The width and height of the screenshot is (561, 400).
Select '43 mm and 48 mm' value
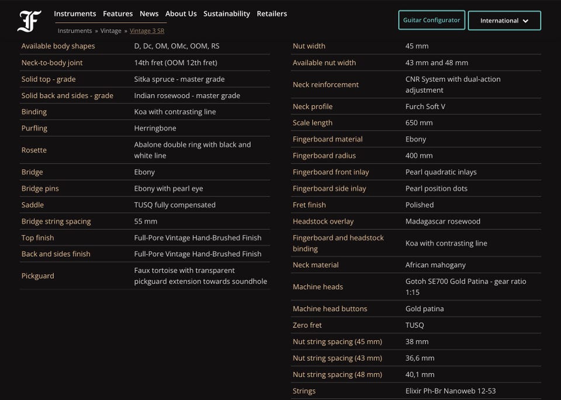[437, 63]
